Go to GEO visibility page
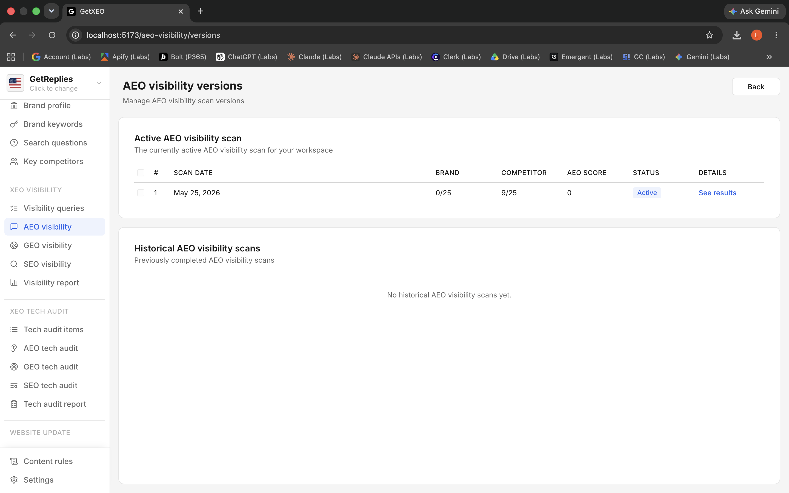This screenshot has width=789, height=493. pos(55,245)
